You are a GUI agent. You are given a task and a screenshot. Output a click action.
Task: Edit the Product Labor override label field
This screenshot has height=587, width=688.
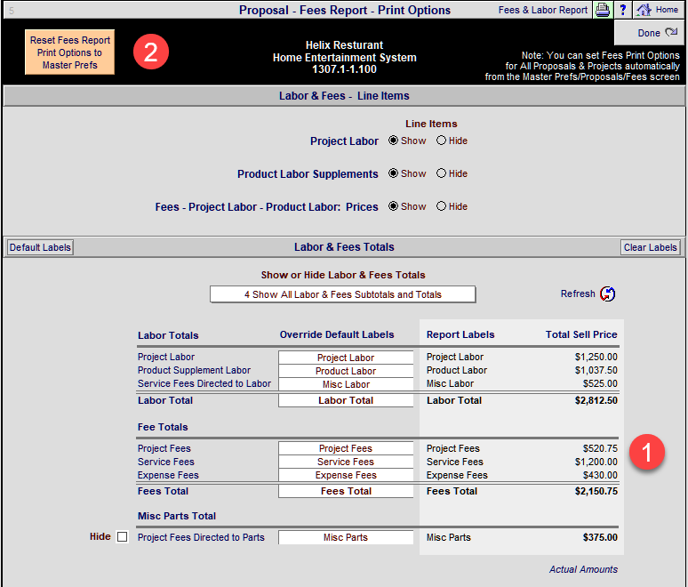[346, 371]
